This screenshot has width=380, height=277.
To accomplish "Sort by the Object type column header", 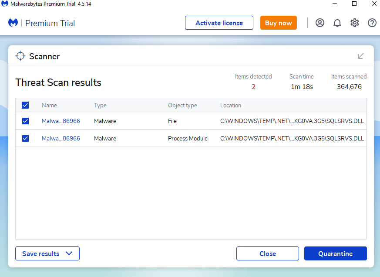I will 182,106.
